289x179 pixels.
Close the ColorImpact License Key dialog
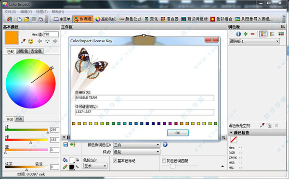212,40
